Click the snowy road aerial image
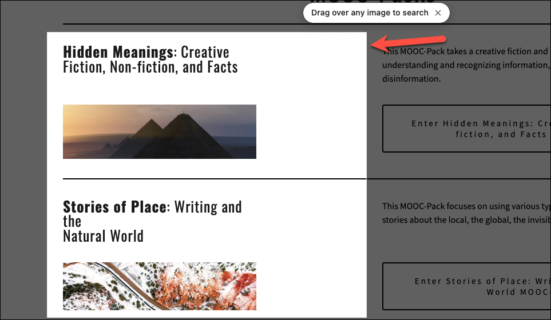 click(160, 286)
